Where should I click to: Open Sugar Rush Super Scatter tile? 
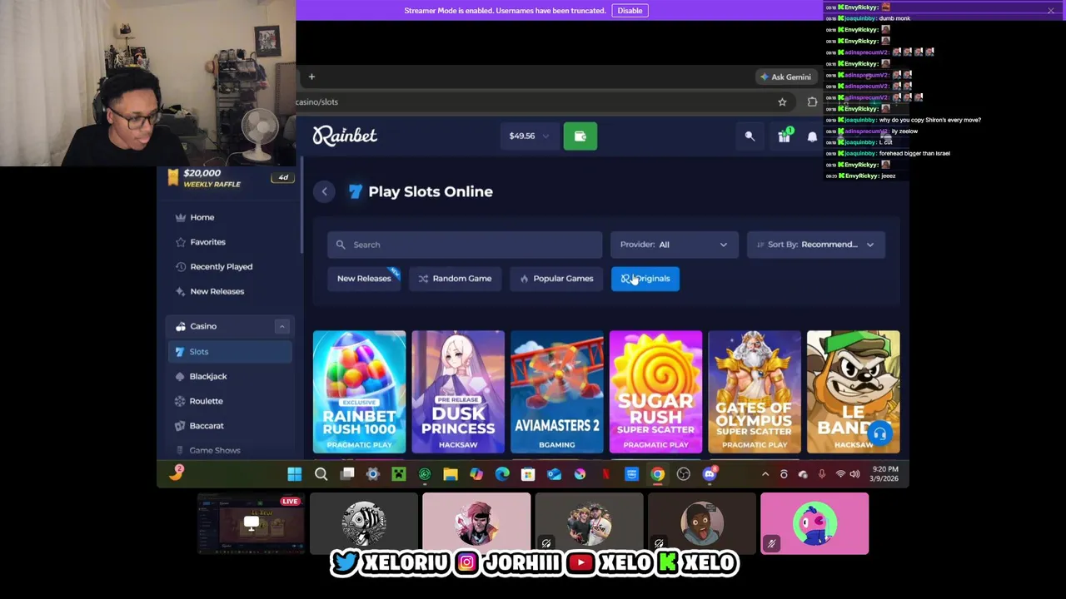pos(655,392)
